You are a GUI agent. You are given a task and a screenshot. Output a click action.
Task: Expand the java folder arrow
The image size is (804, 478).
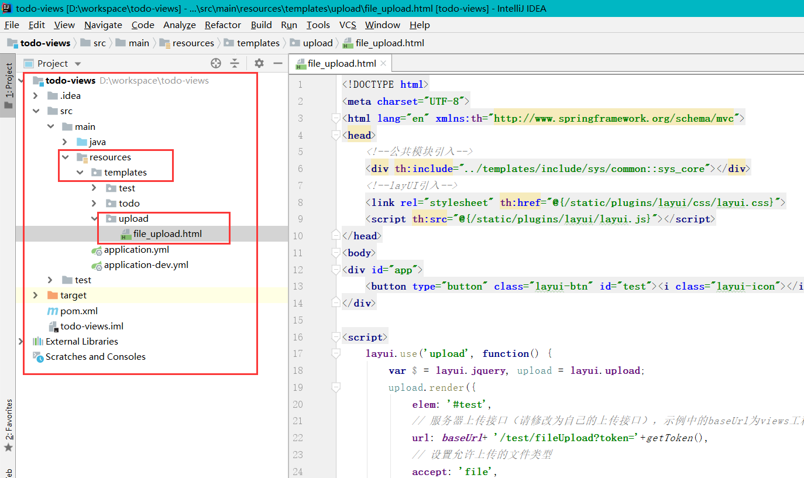65,142
